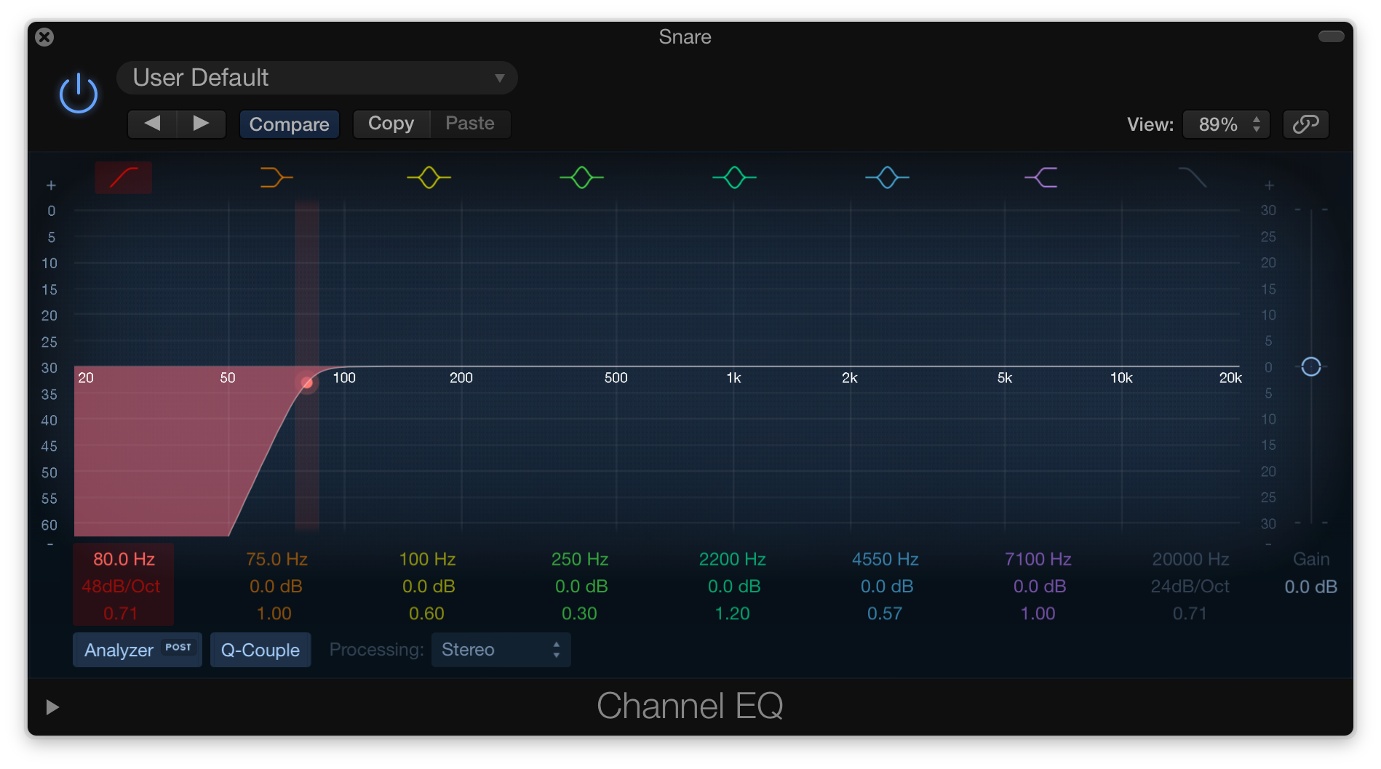Select the red high-pass filter band icon
This screenshot has width=1381, height=769.
pyautogui.click(x=122, y=177)
